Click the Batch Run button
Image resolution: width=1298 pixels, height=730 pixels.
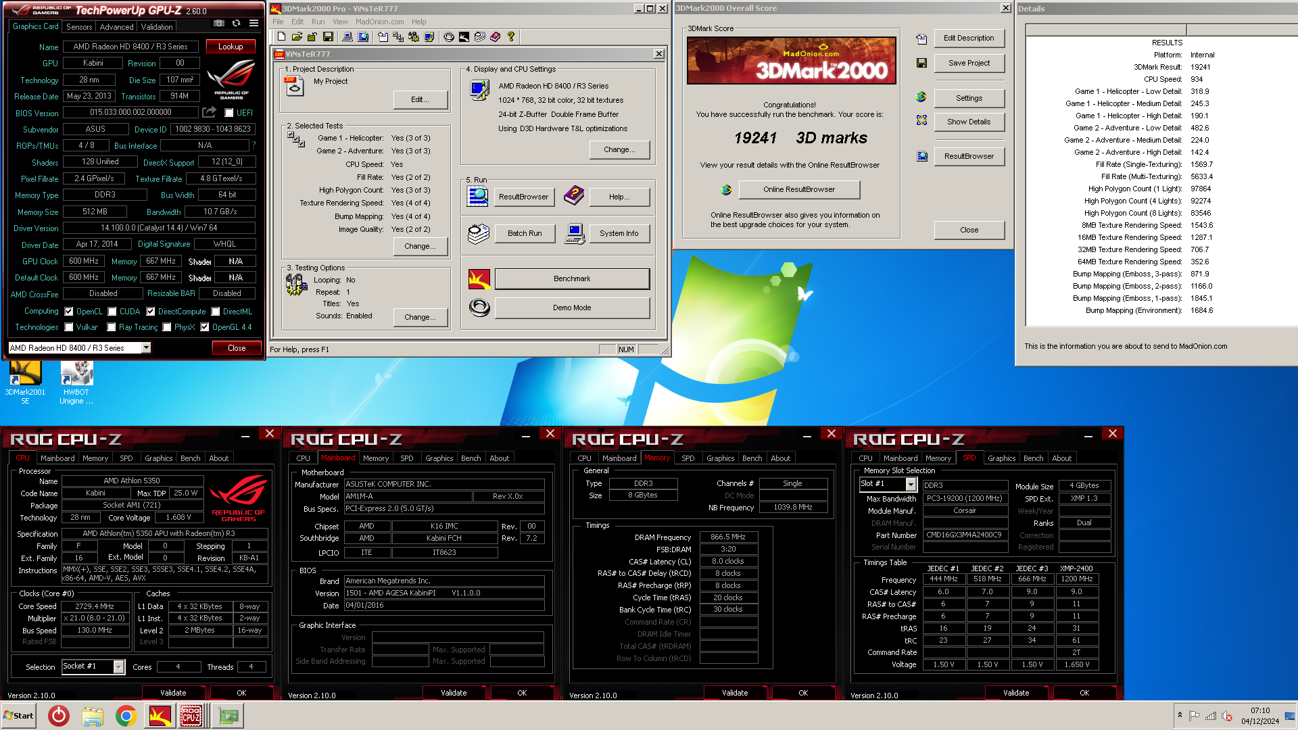[525, 233]
